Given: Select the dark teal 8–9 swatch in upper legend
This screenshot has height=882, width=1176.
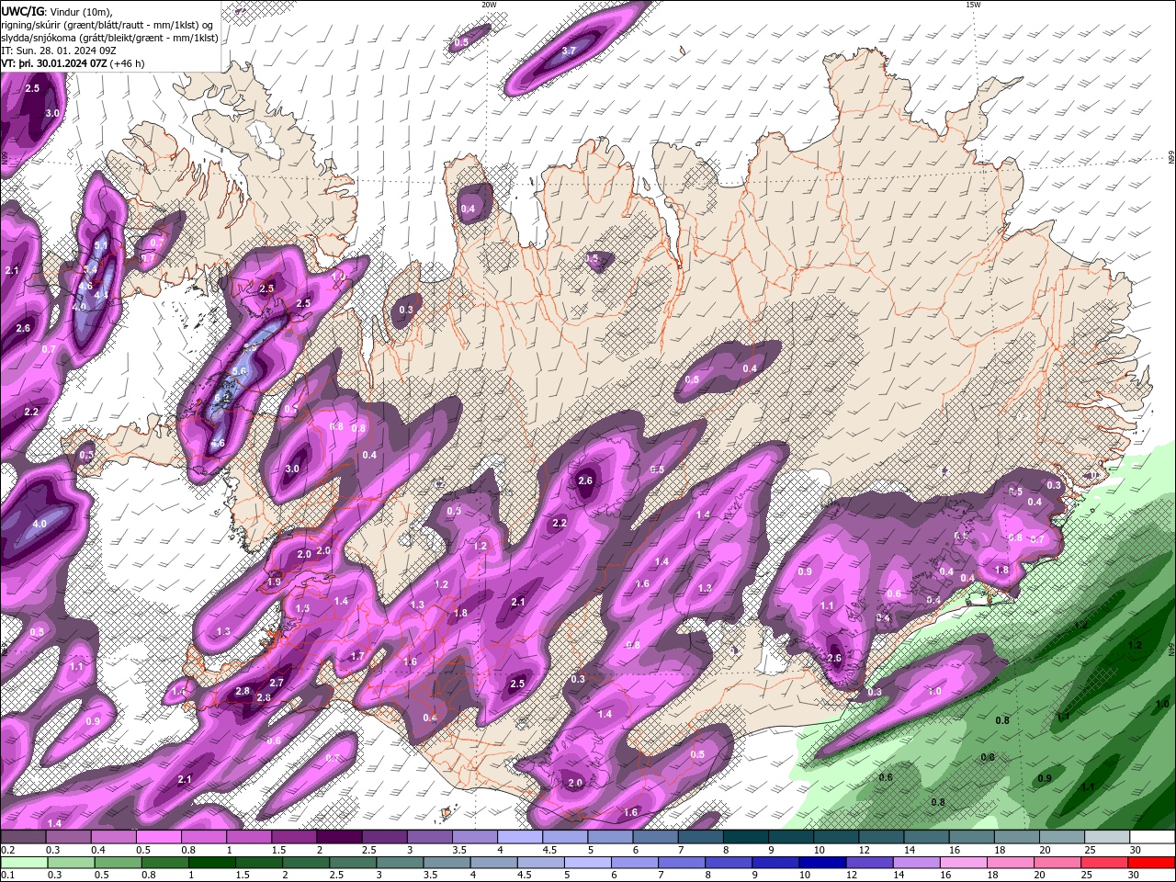Looking at the screenshot, I should (745, 837).
